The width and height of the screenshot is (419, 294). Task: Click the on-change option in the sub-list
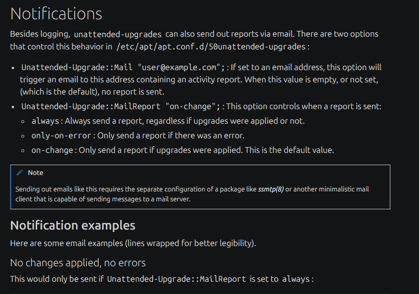52,151
